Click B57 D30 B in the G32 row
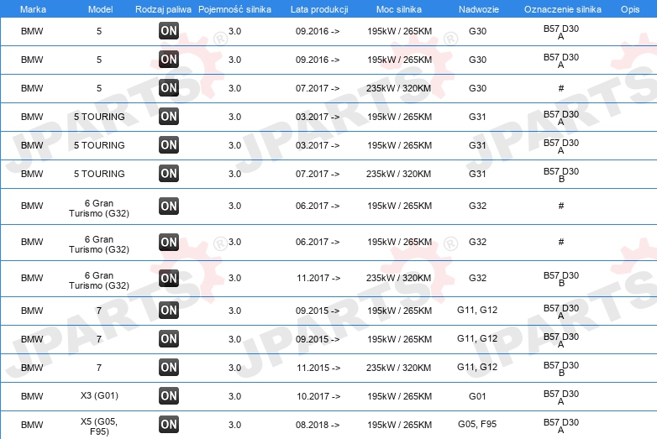 click(x=561, y=280)
